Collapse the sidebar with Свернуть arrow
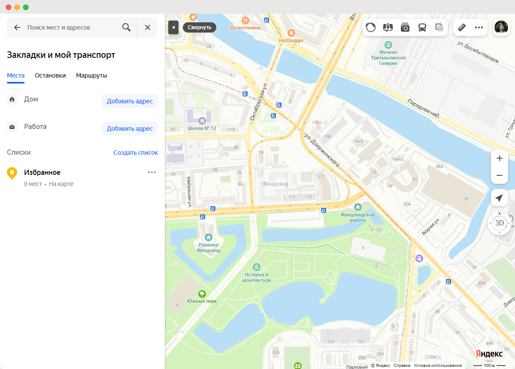Image resolution: width=515 pixels, height=369 pixels. tap(173, 27)
